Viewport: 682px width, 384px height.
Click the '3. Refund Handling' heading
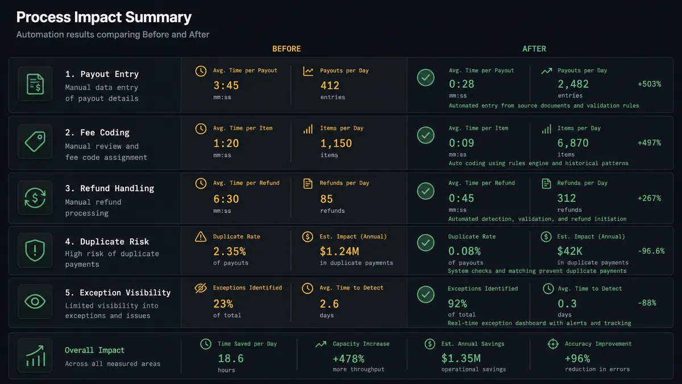pyautogui.click(x=109, y=188)
